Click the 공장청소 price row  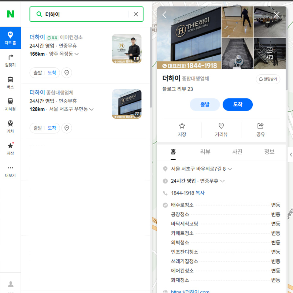click(226, 214)
